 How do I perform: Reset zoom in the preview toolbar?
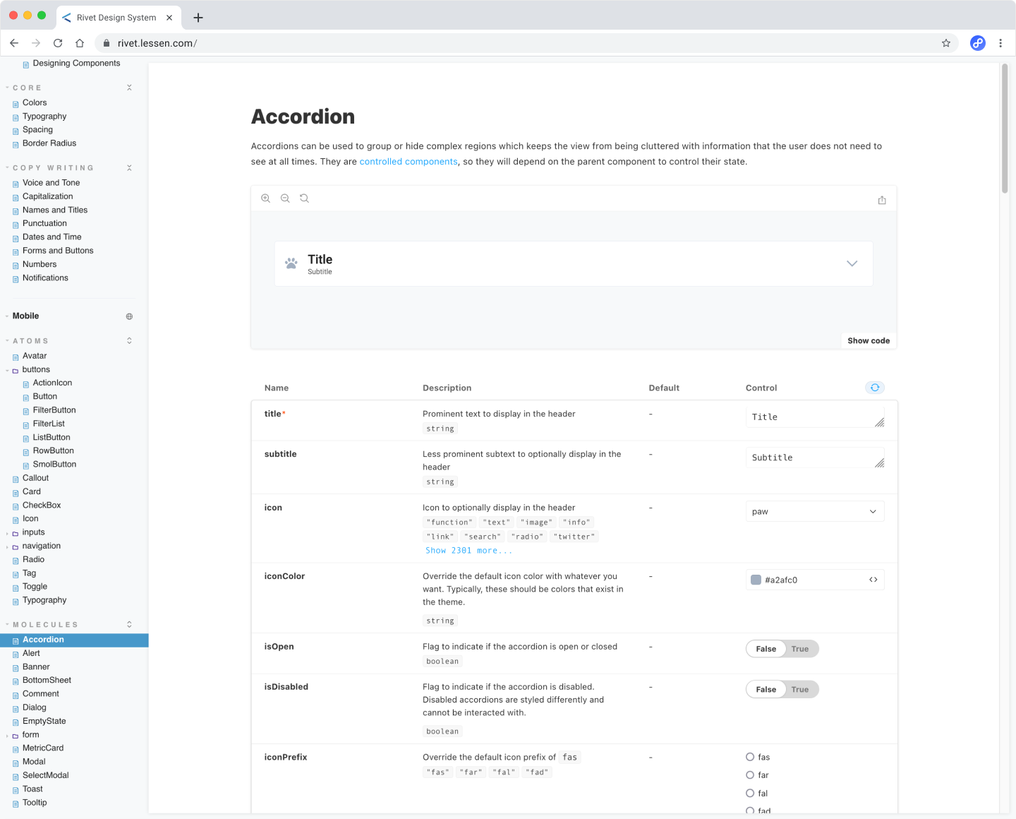304,198
